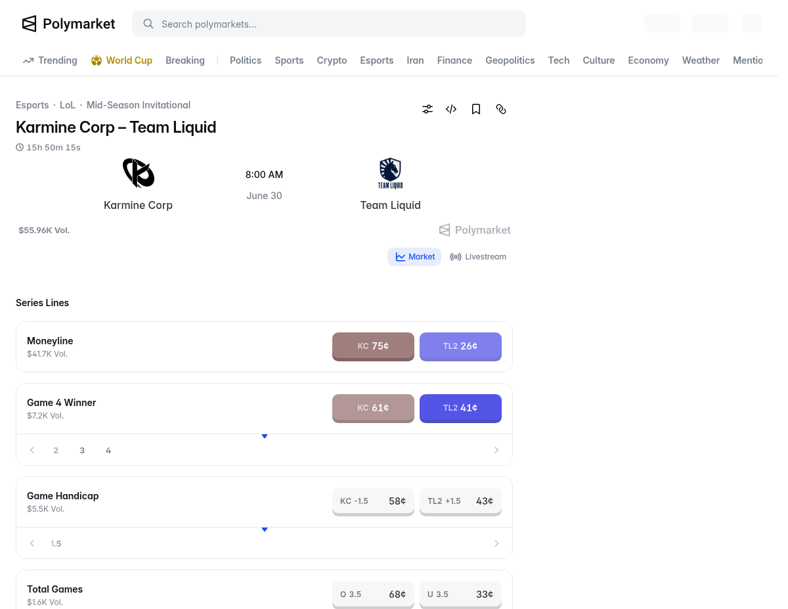Image resolution: width=788 pixels, height=609 pixels.
Task: Click the Trending arrow icon
Action: (28, 60)
